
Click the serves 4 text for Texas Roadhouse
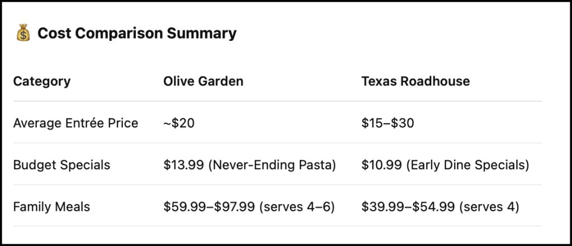(x=488, y=207)
